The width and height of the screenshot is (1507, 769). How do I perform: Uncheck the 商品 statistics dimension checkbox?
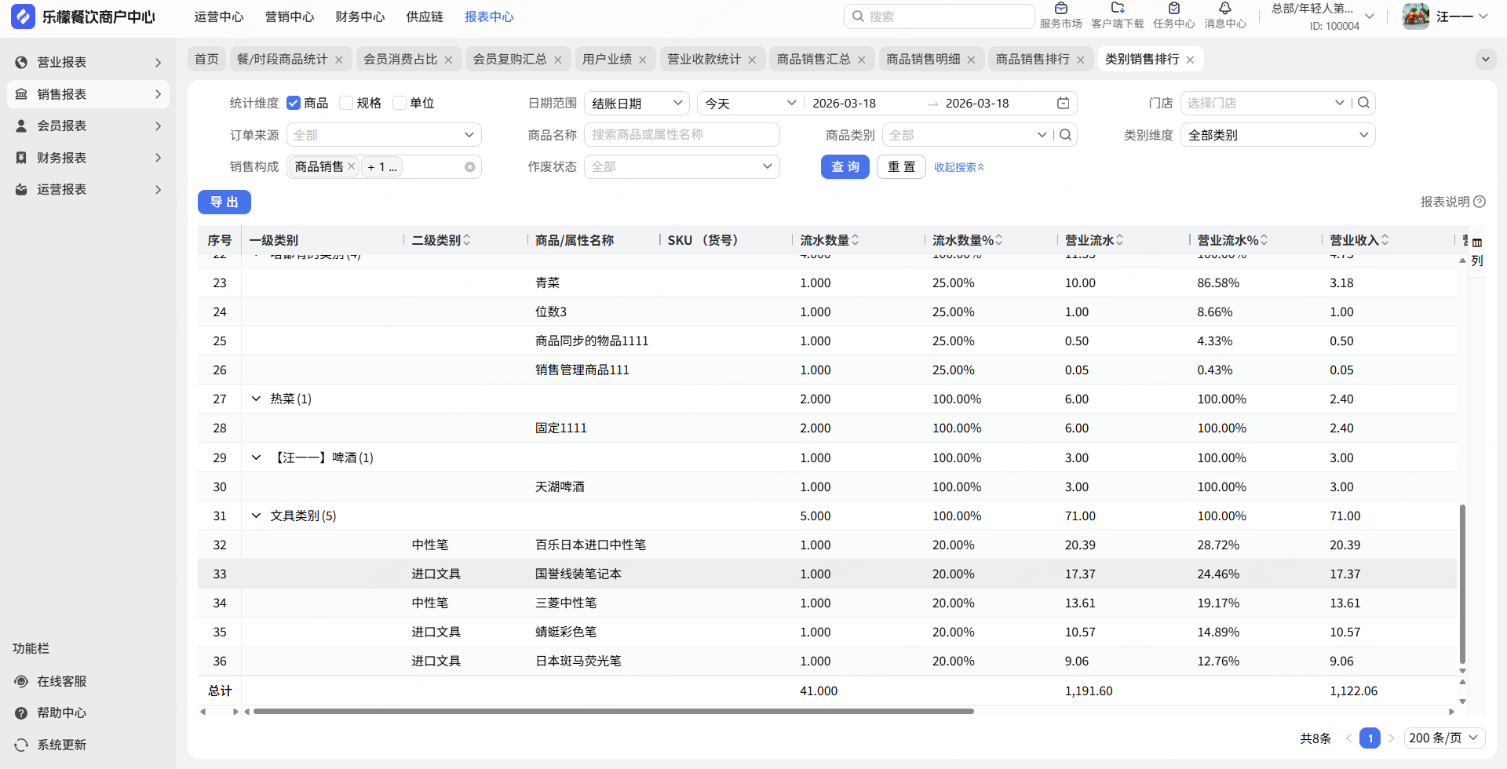click(x=294, y=103)
